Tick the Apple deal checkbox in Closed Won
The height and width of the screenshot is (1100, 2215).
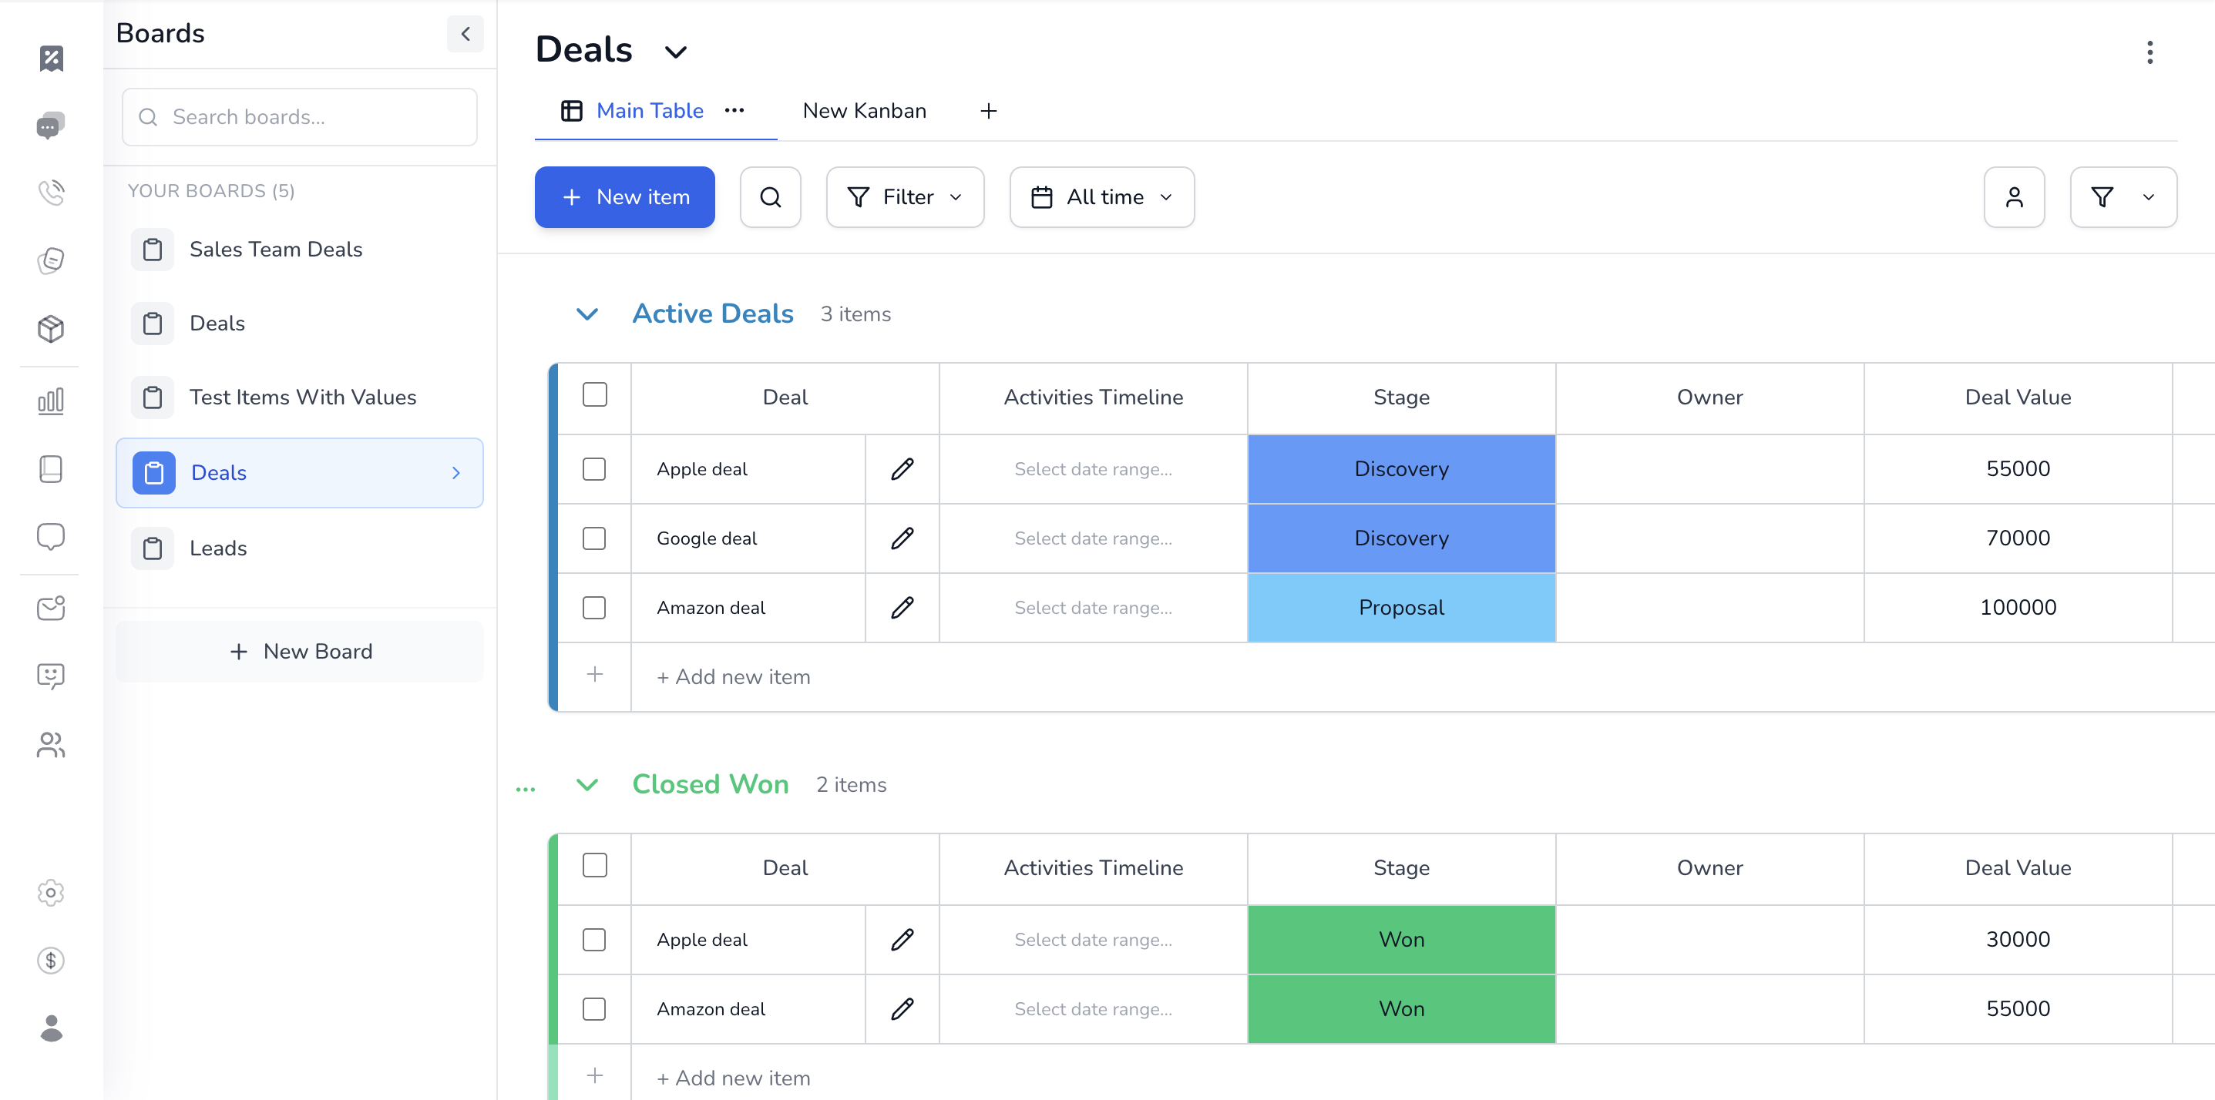tap(594, 939)
